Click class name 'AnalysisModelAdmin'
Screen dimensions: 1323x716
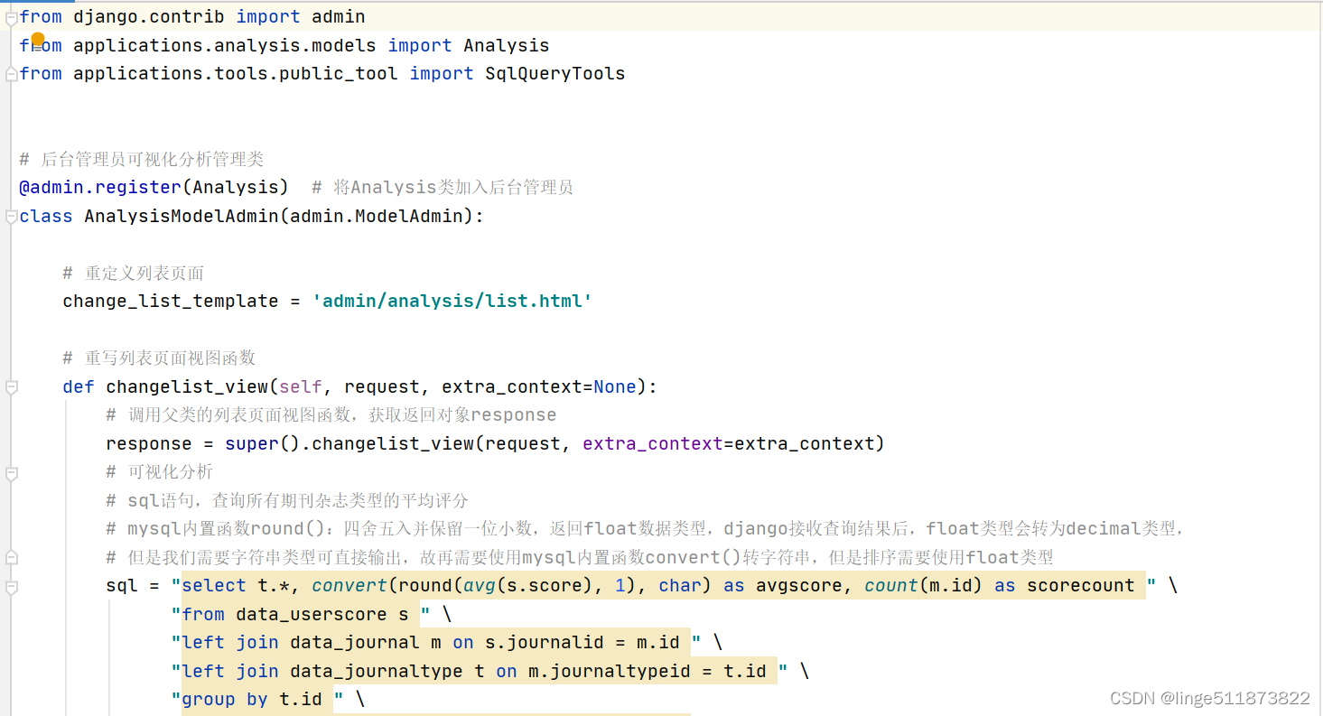pyautogui.click(x=182, y=216)
